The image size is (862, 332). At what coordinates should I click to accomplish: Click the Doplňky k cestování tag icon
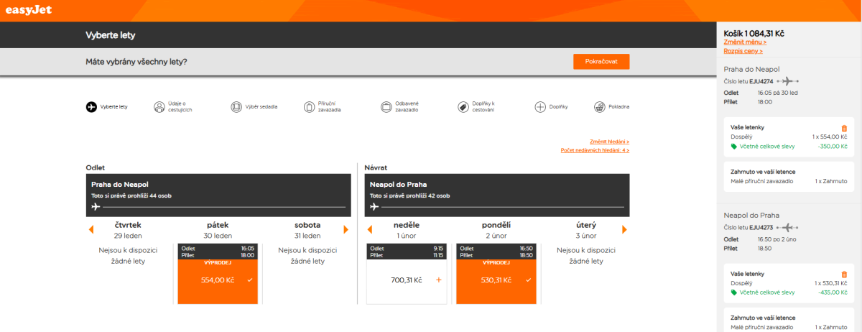(x=463, y=107)
